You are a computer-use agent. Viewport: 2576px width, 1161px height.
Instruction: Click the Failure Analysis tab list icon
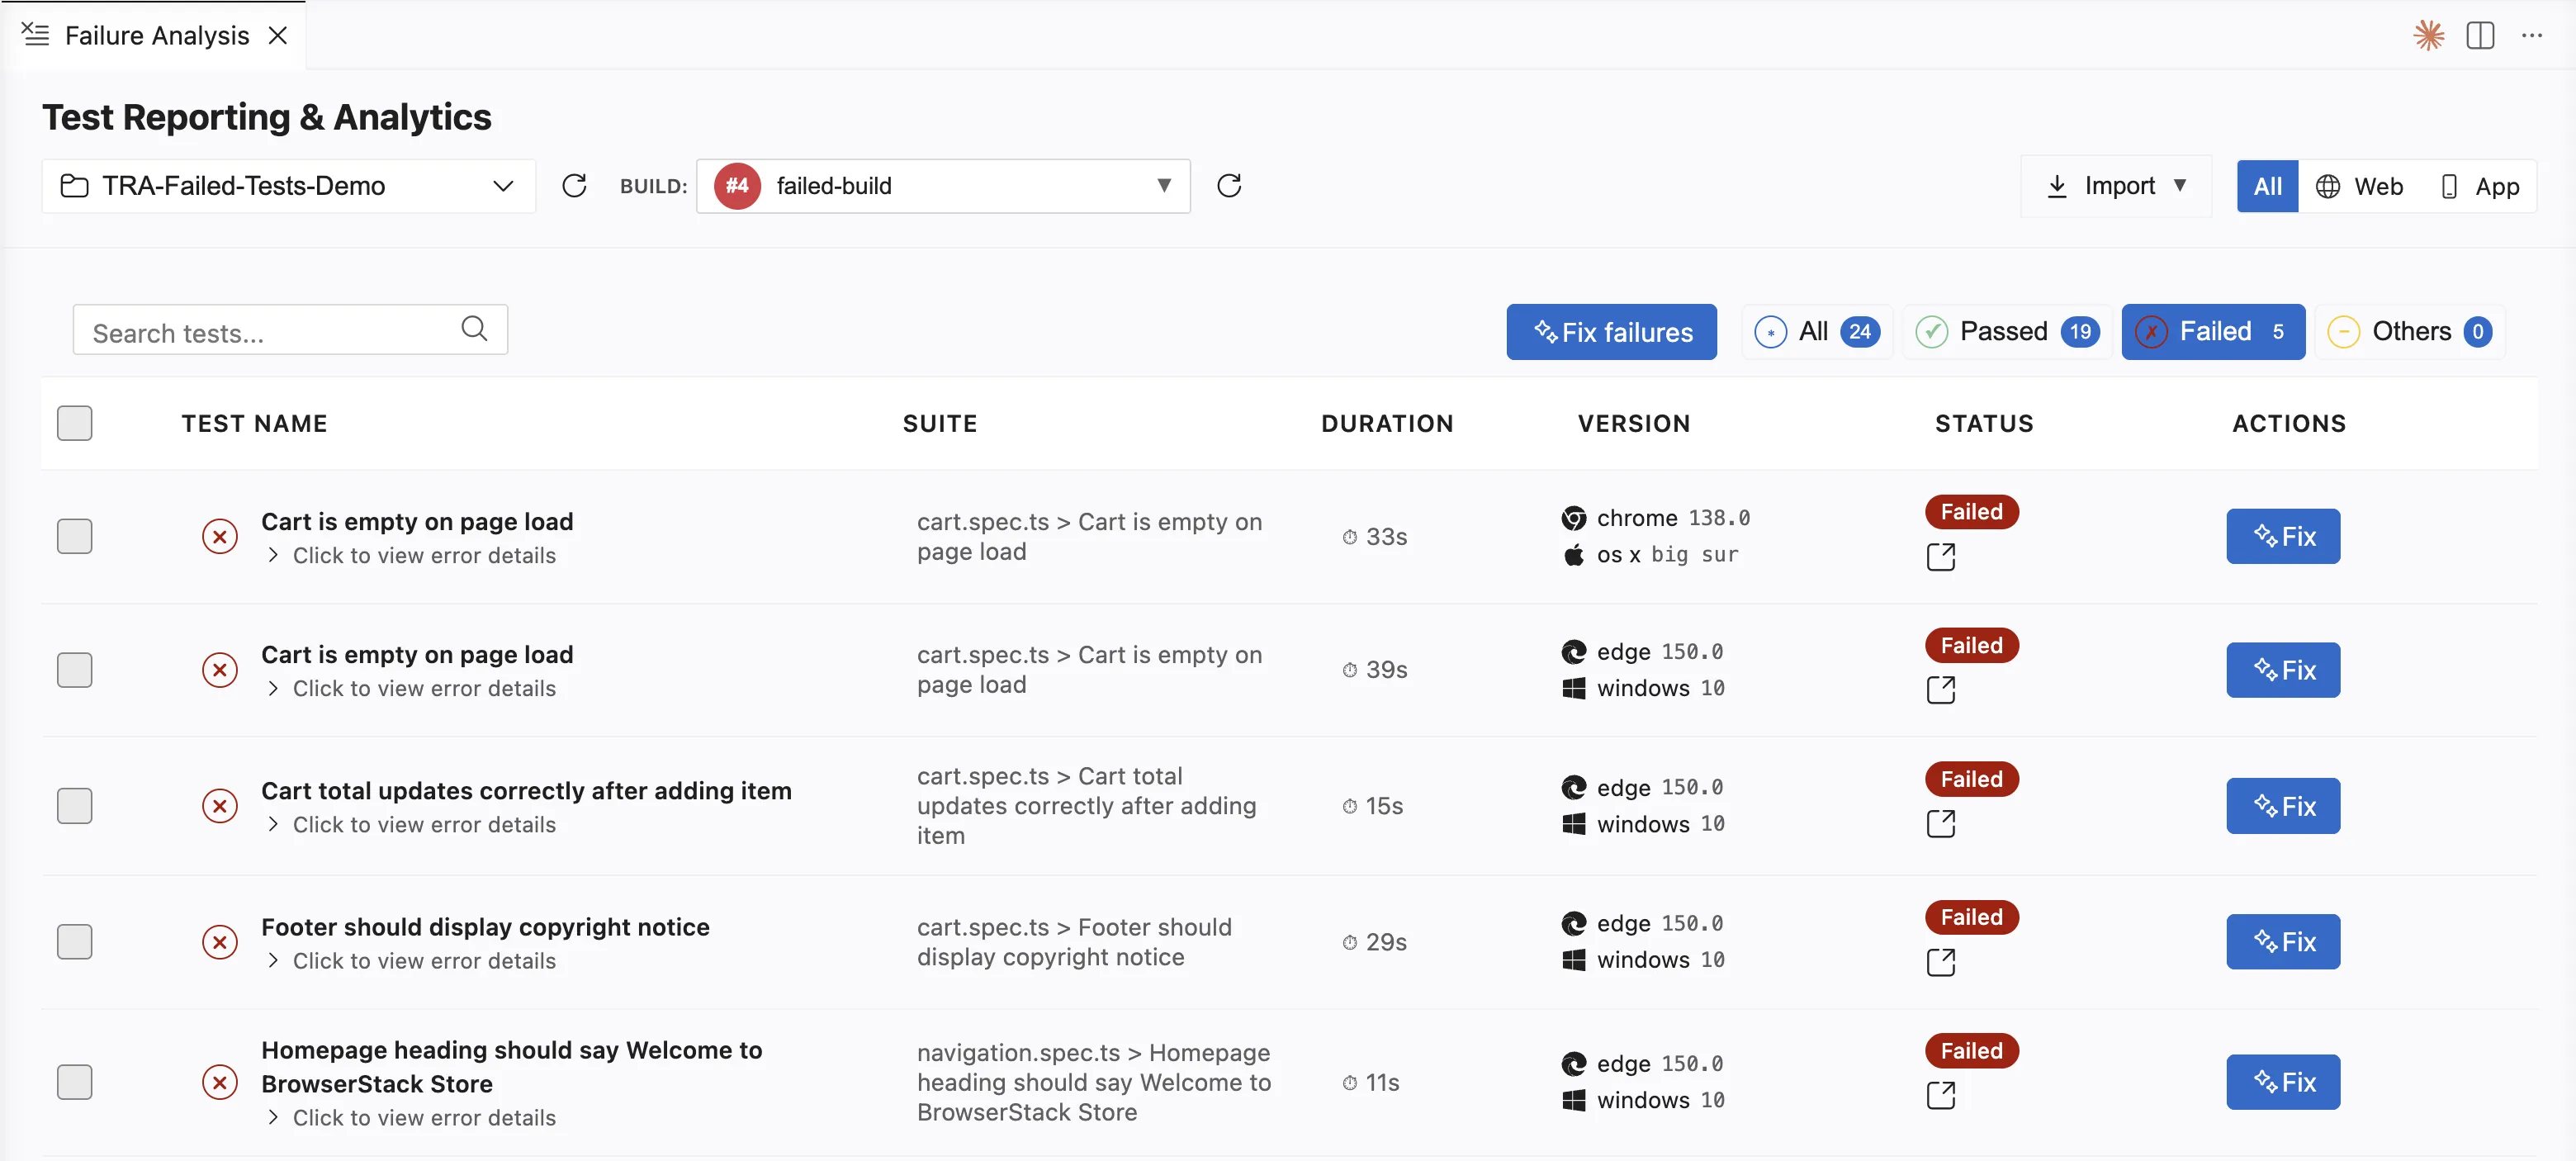(x=35, y=35)
